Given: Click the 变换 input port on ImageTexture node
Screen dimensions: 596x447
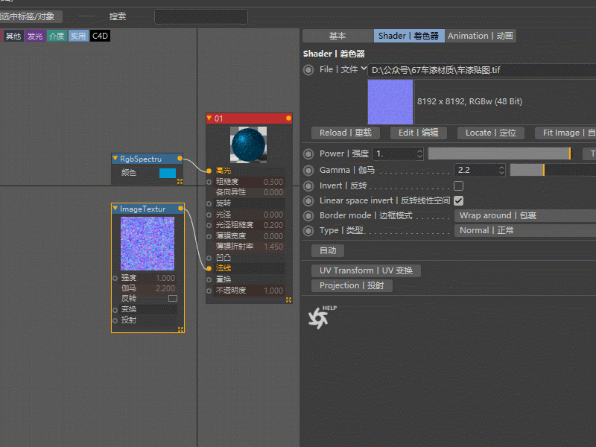Looking at the screenshot, I should pyautogui.click(x=115, y=310).
